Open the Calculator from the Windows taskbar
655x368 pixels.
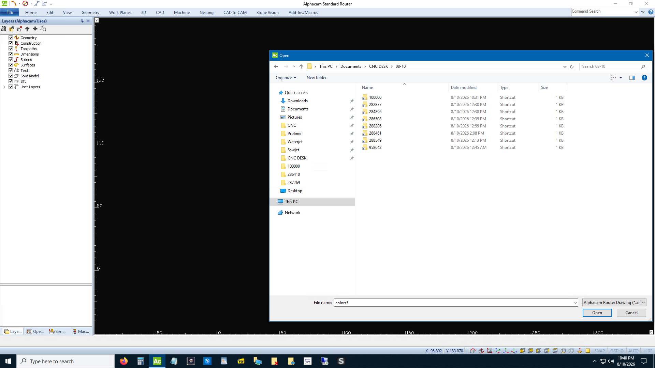click(x=141, y=361)
